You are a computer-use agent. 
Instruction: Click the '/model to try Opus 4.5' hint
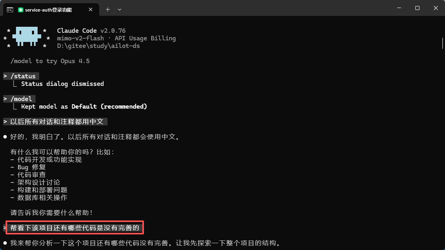(x=50, y=61)
